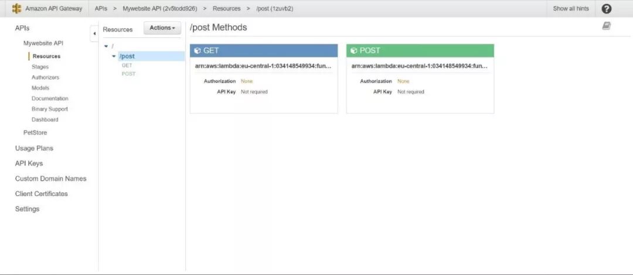
Task: Go to Resources in sidebar
Action: click(x=46, y=56)
